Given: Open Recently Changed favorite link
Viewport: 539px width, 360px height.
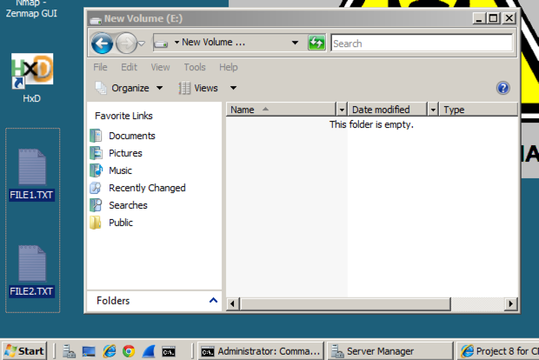Looking at the screenshot, I should (x=147, y=188).
